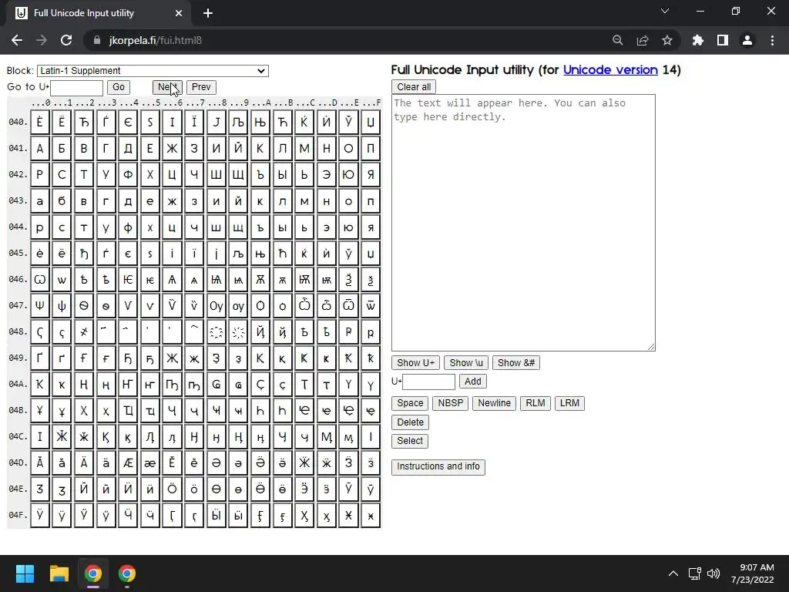Click the Go button

(119, 87)
